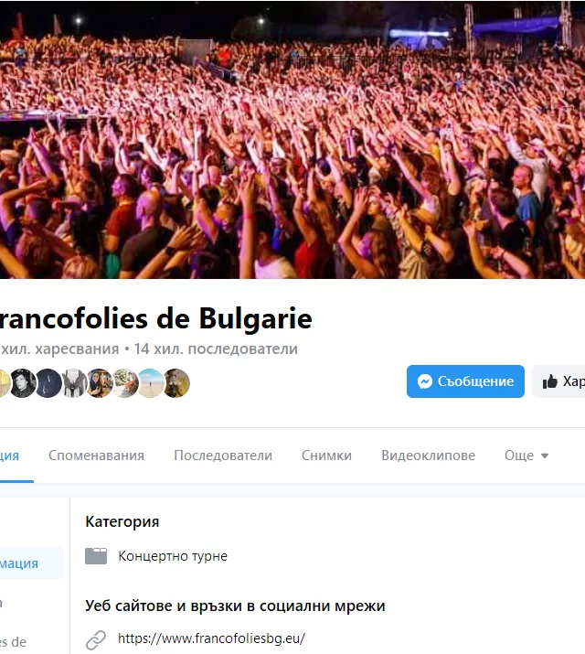Select the highlighted Информация sidebar item
The height and width of the screenshot is (654, 585).
point(29,563)
